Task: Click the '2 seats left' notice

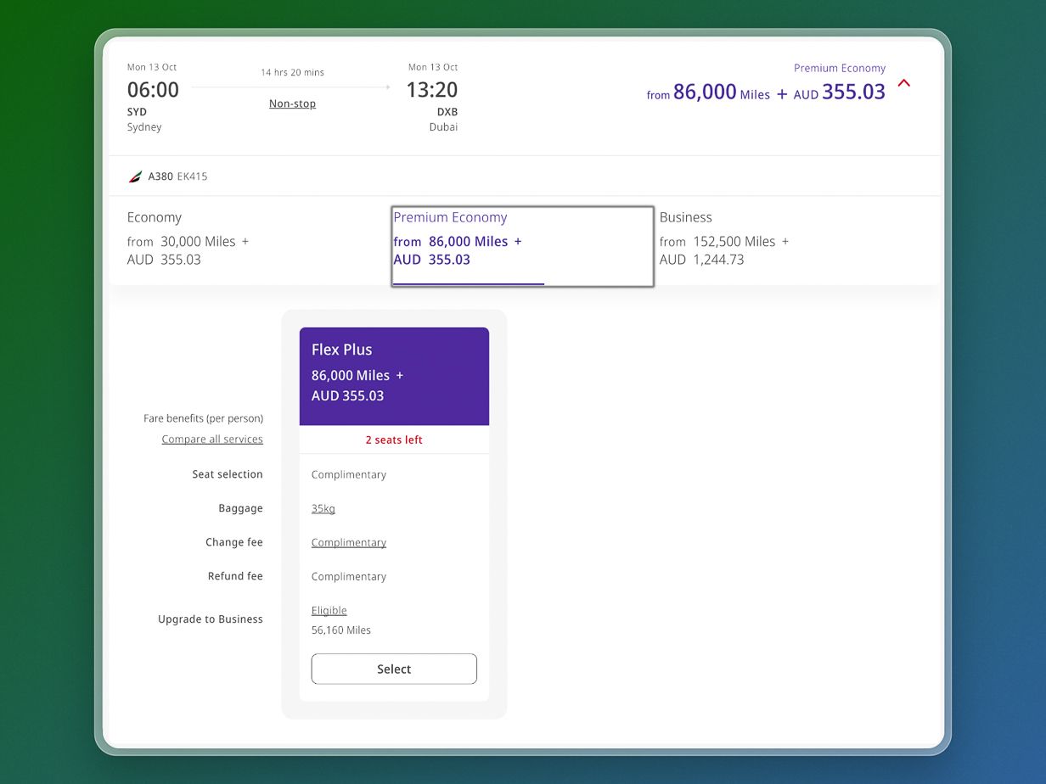Action: (394, 440)
